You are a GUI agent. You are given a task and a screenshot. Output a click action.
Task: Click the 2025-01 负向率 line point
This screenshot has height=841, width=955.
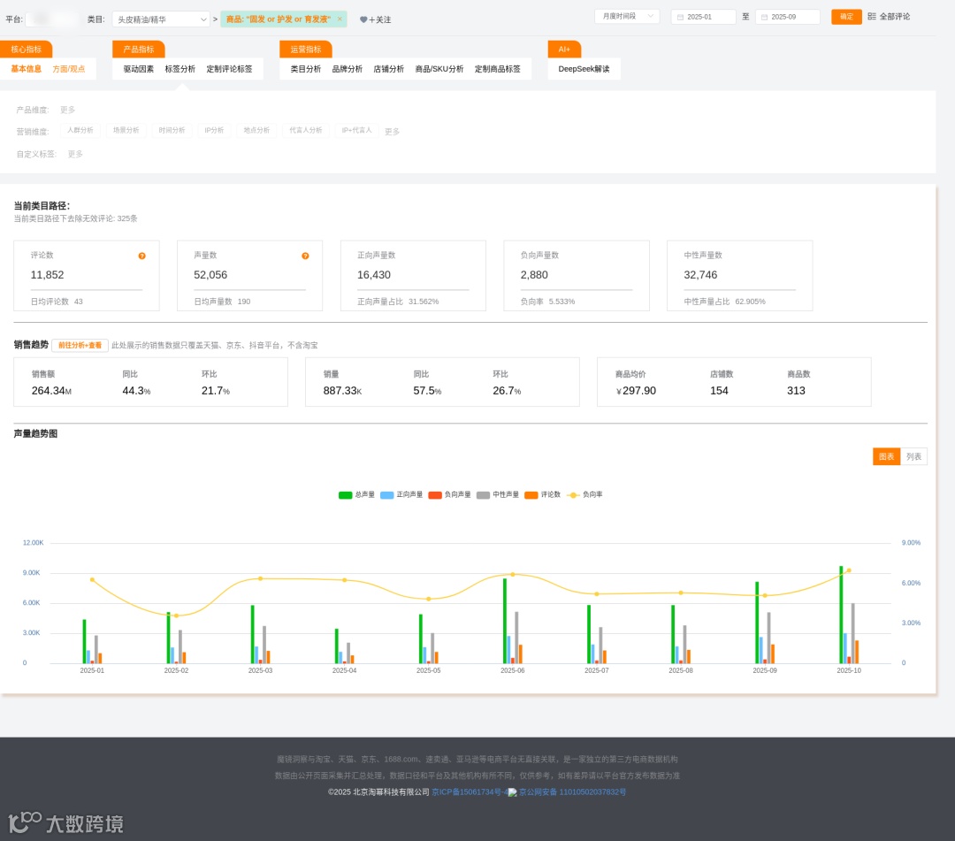92,580
